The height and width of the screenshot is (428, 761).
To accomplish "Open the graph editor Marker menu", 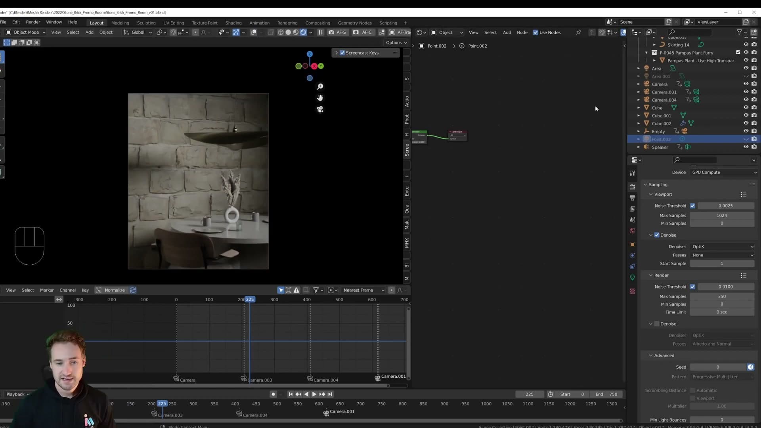I will coord(47,290).
